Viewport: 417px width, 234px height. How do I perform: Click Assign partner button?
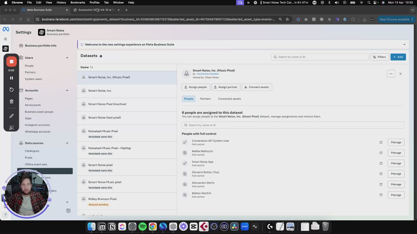click(x=225, y=87)
